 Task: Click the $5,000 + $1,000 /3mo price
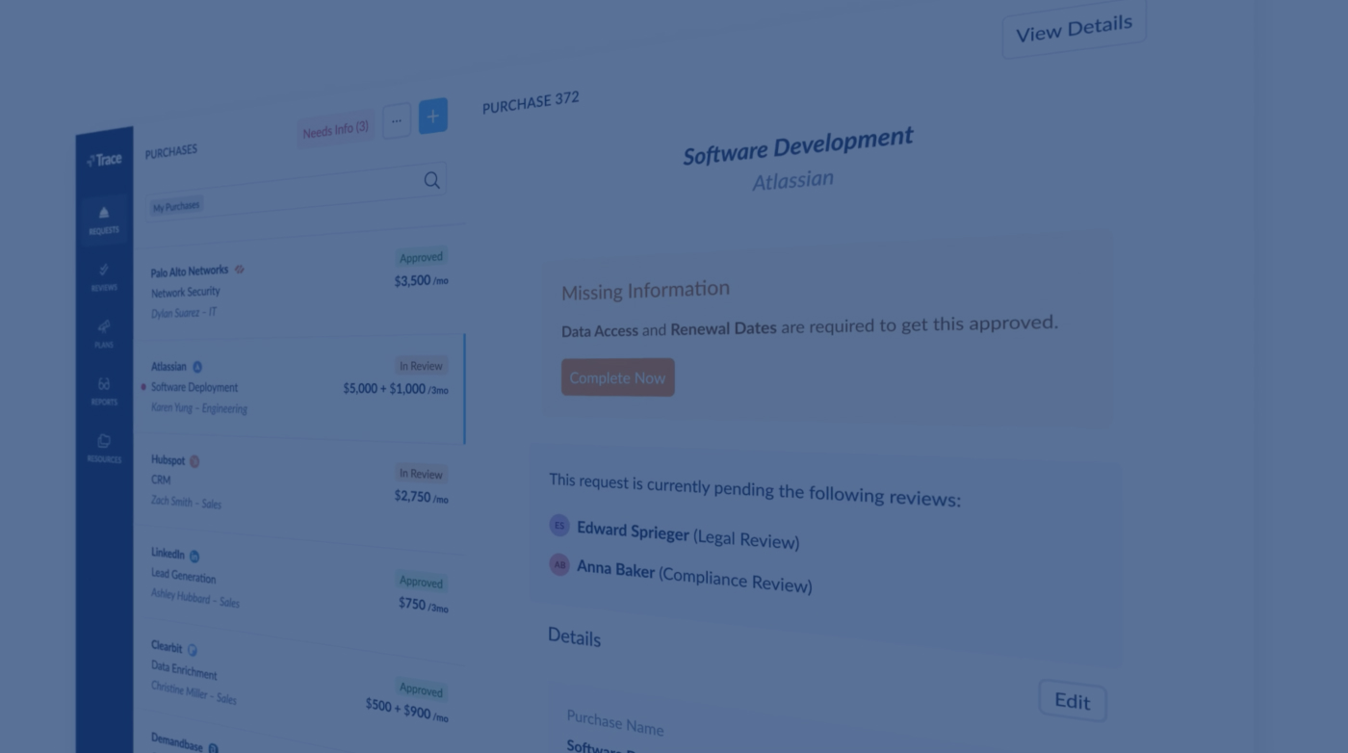pos(396,389)
